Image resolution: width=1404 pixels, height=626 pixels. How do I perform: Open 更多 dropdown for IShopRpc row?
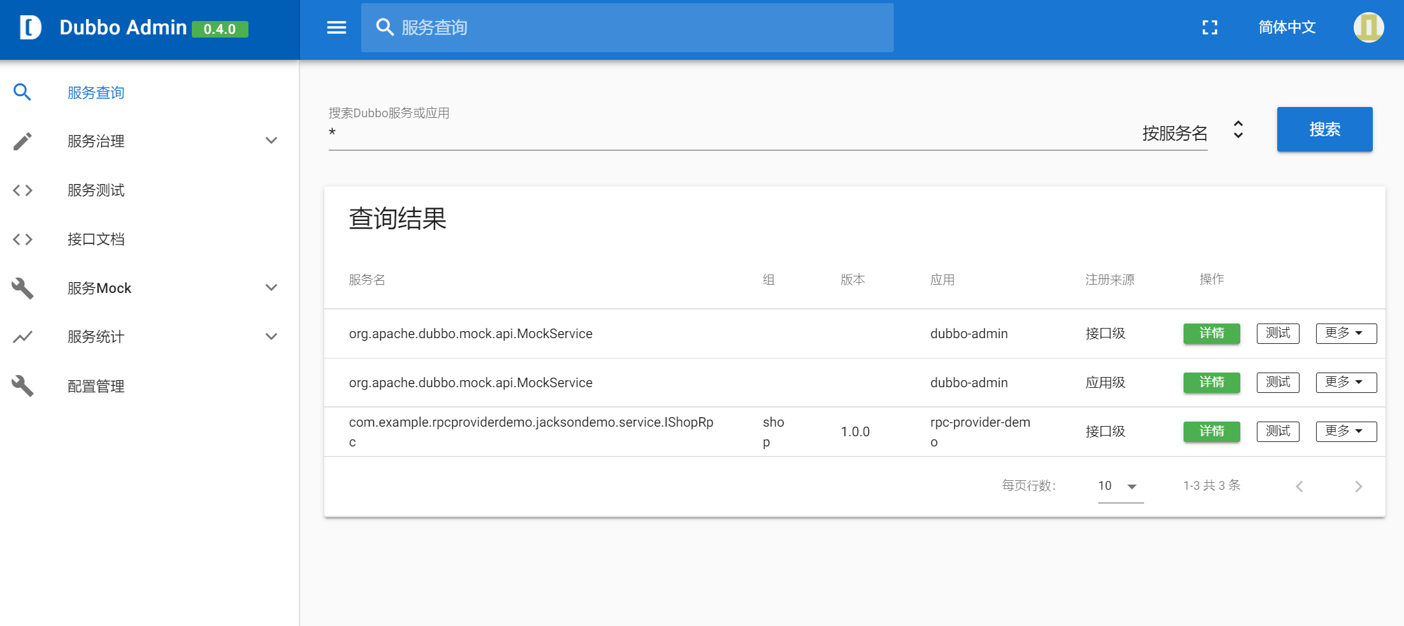coord(1346,431)
